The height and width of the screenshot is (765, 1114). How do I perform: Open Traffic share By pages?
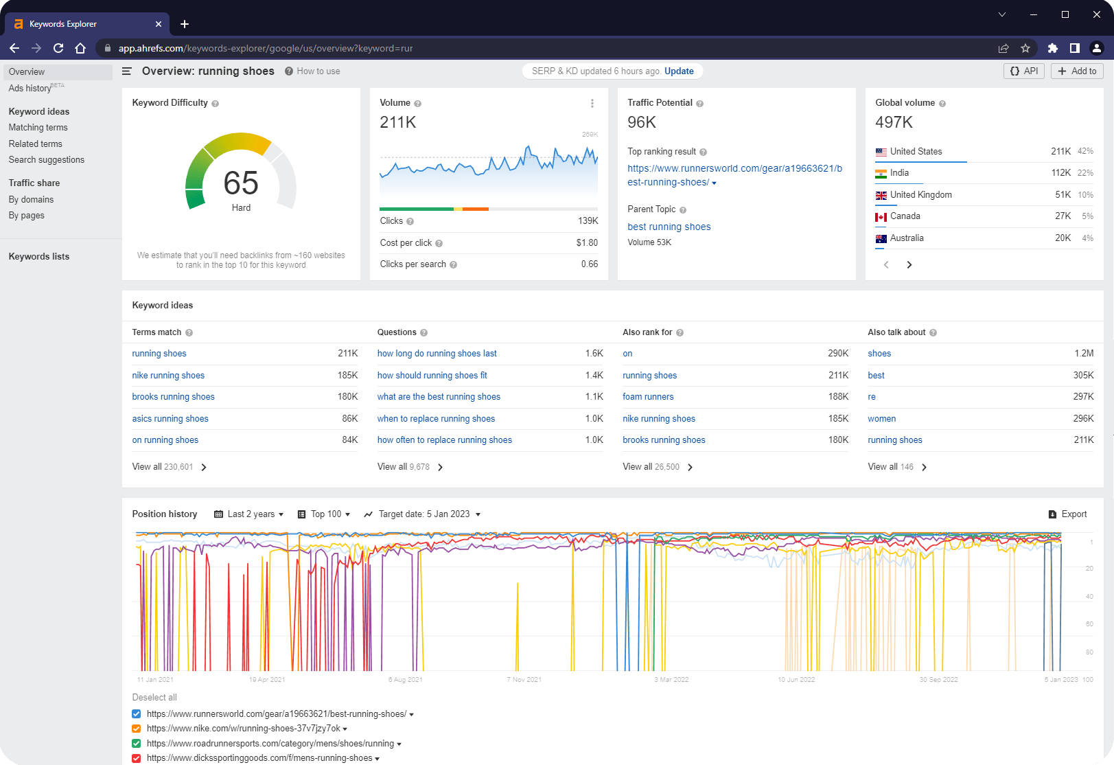point(27,216)
